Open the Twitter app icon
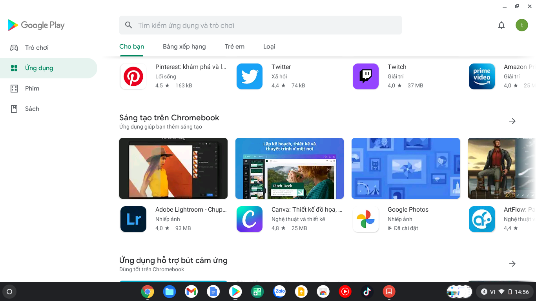This screenshot has height=301, width=536. pyautogui.click(x=250, y=76)
